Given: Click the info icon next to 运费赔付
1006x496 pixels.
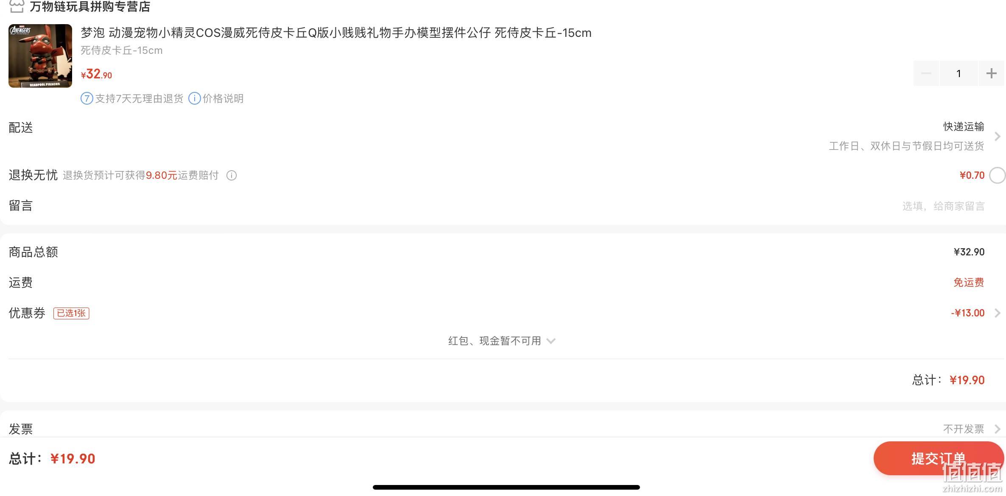Looking at the screenshot, I should (x=232, y=175).
